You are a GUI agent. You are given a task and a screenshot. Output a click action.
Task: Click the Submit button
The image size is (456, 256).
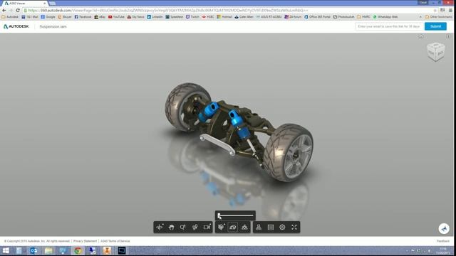coord(435,26)
